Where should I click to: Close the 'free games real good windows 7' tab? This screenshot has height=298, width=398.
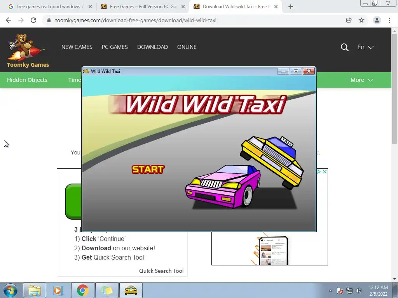click(90, 7)
